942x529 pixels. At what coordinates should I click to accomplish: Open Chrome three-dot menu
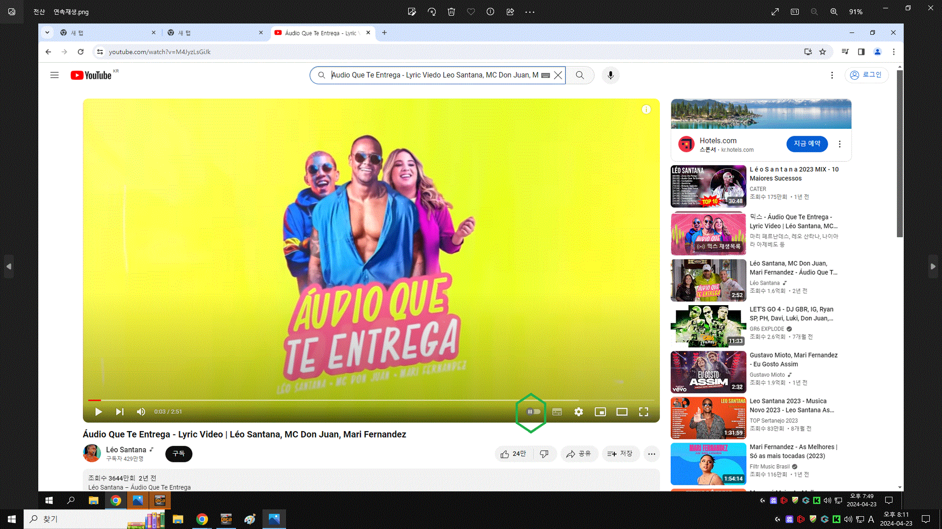pyautogui.click(x=894, y=52)
